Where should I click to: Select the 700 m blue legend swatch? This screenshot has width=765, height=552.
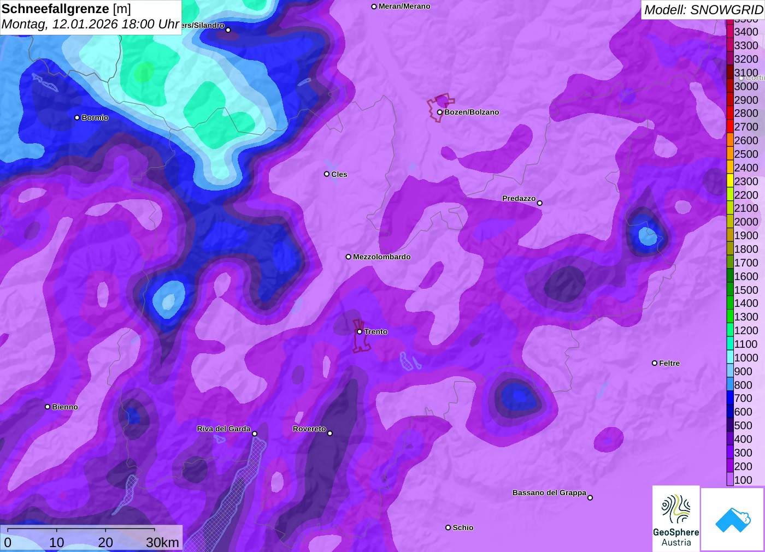coord(729,397)
